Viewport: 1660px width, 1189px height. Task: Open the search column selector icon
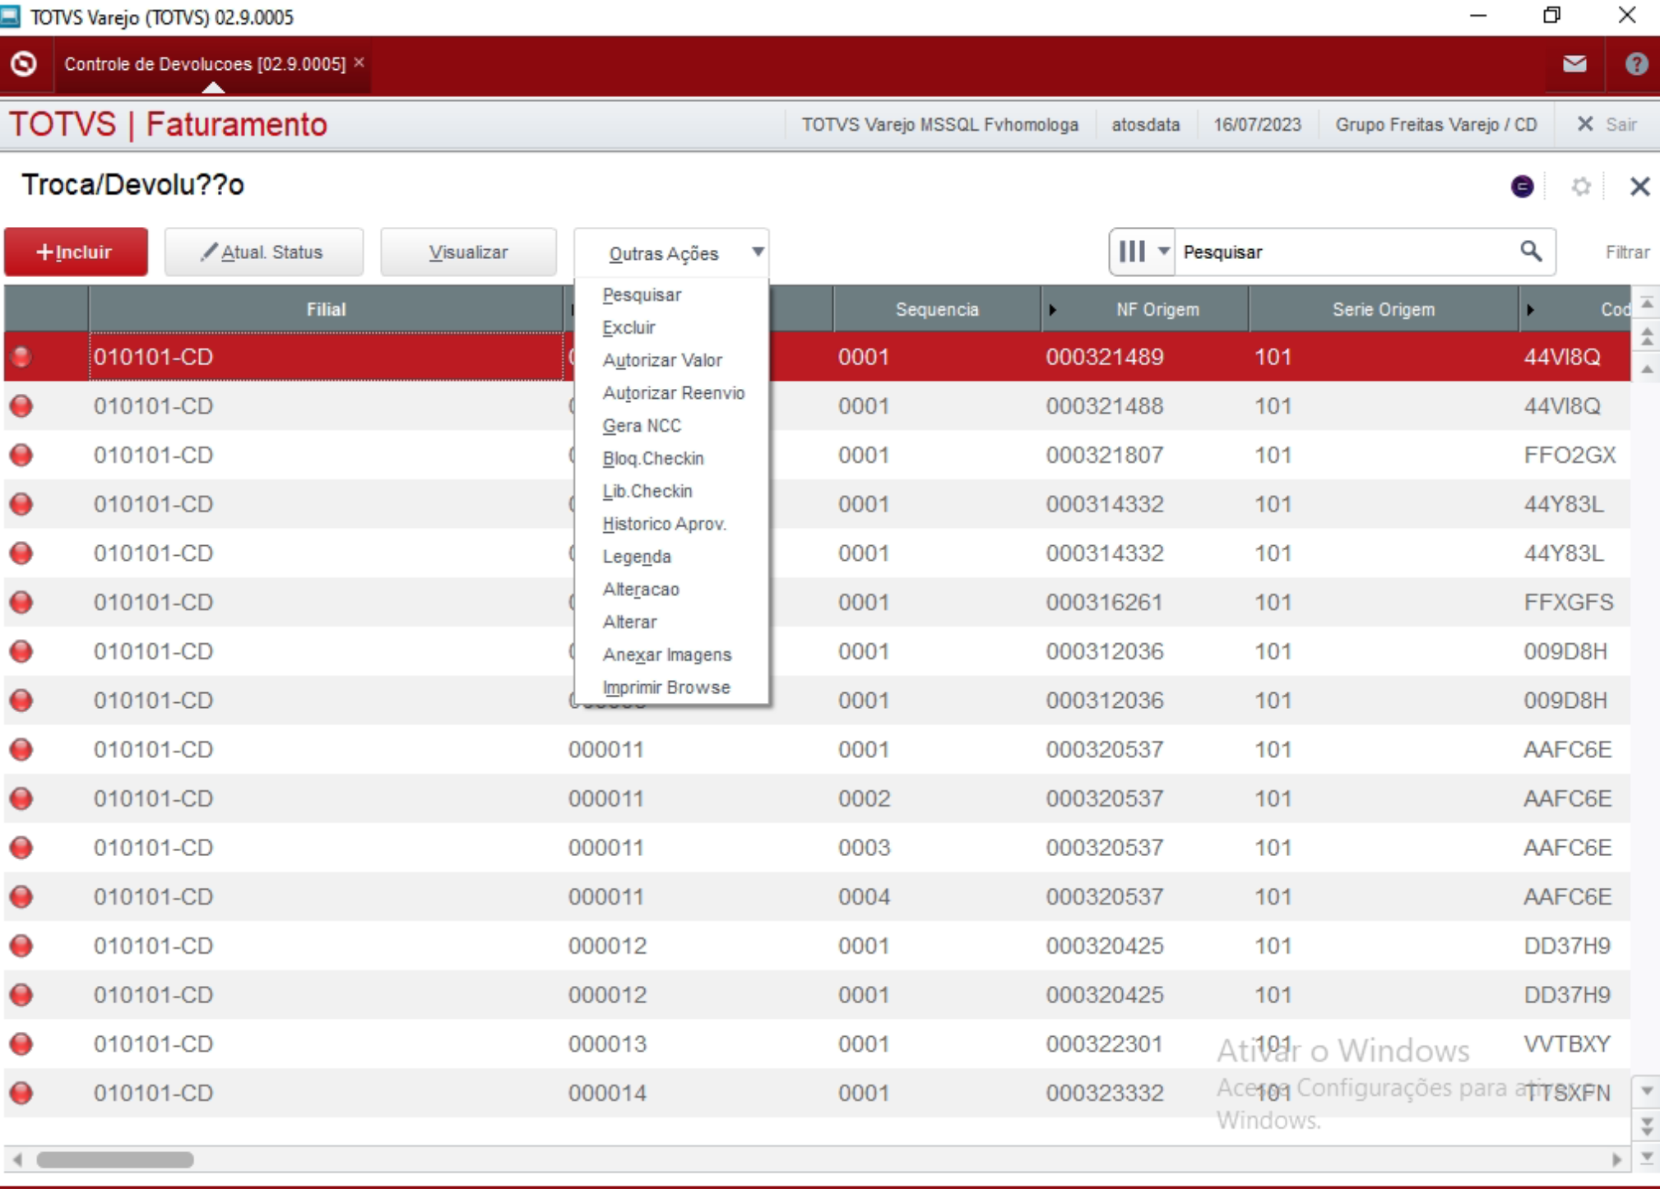(x=1143, y=252)
